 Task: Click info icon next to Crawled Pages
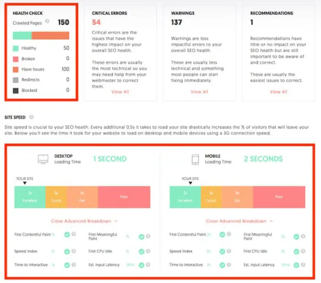point(47,21)
